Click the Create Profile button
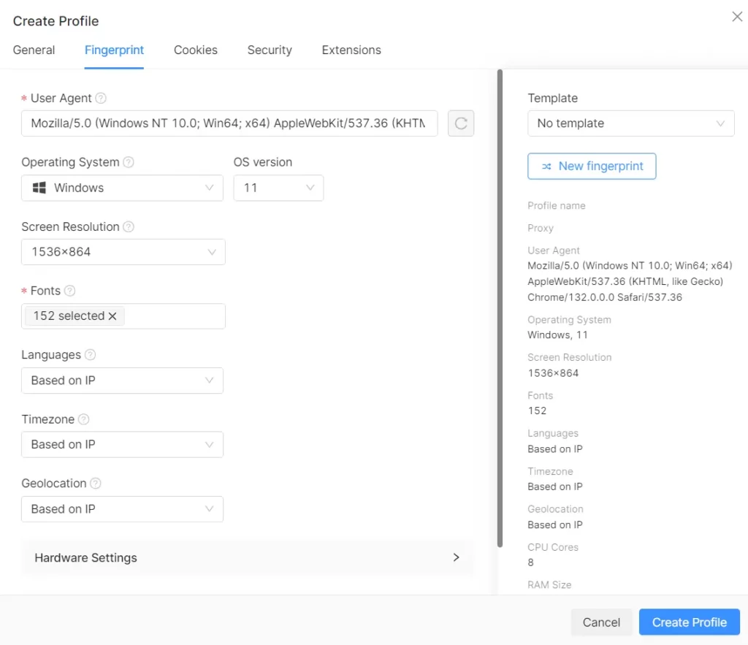Viewport: 748px width, 645px height. pos(689,622)
